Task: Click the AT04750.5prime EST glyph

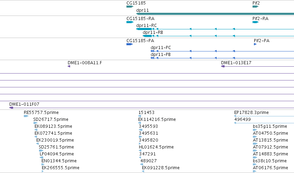Action: pyautogui.click(x=255, y=137)
